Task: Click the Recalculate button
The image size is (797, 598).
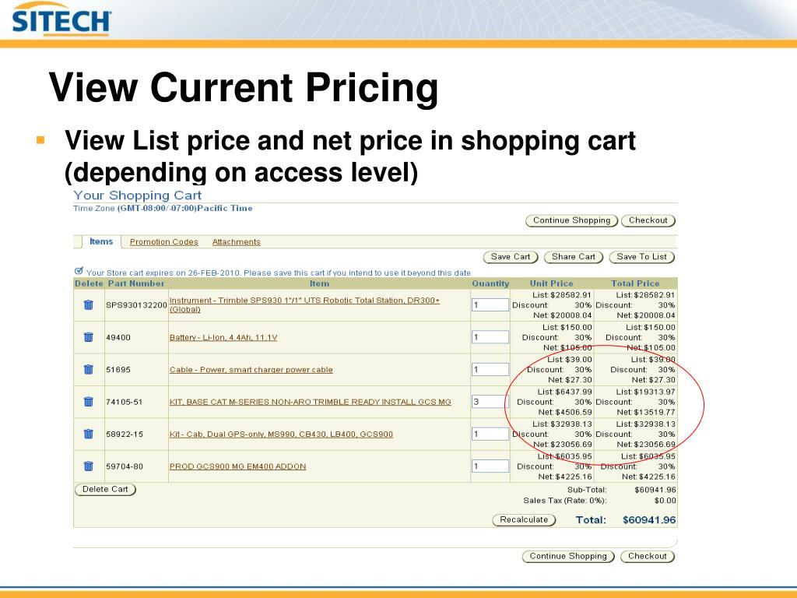Action: tap(524, 519)
